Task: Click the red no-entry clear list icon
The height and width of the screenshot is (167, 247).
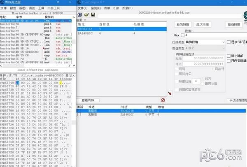Action: (163, 100)
